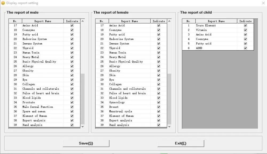Image resolution: width=267 pixels, height=154 pixels.
Task: Click the Report Name column header for male
Action: 43,21
